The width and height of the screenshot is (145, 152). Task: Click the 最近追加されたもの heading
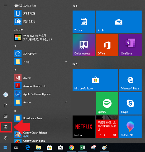coord(25,6)
